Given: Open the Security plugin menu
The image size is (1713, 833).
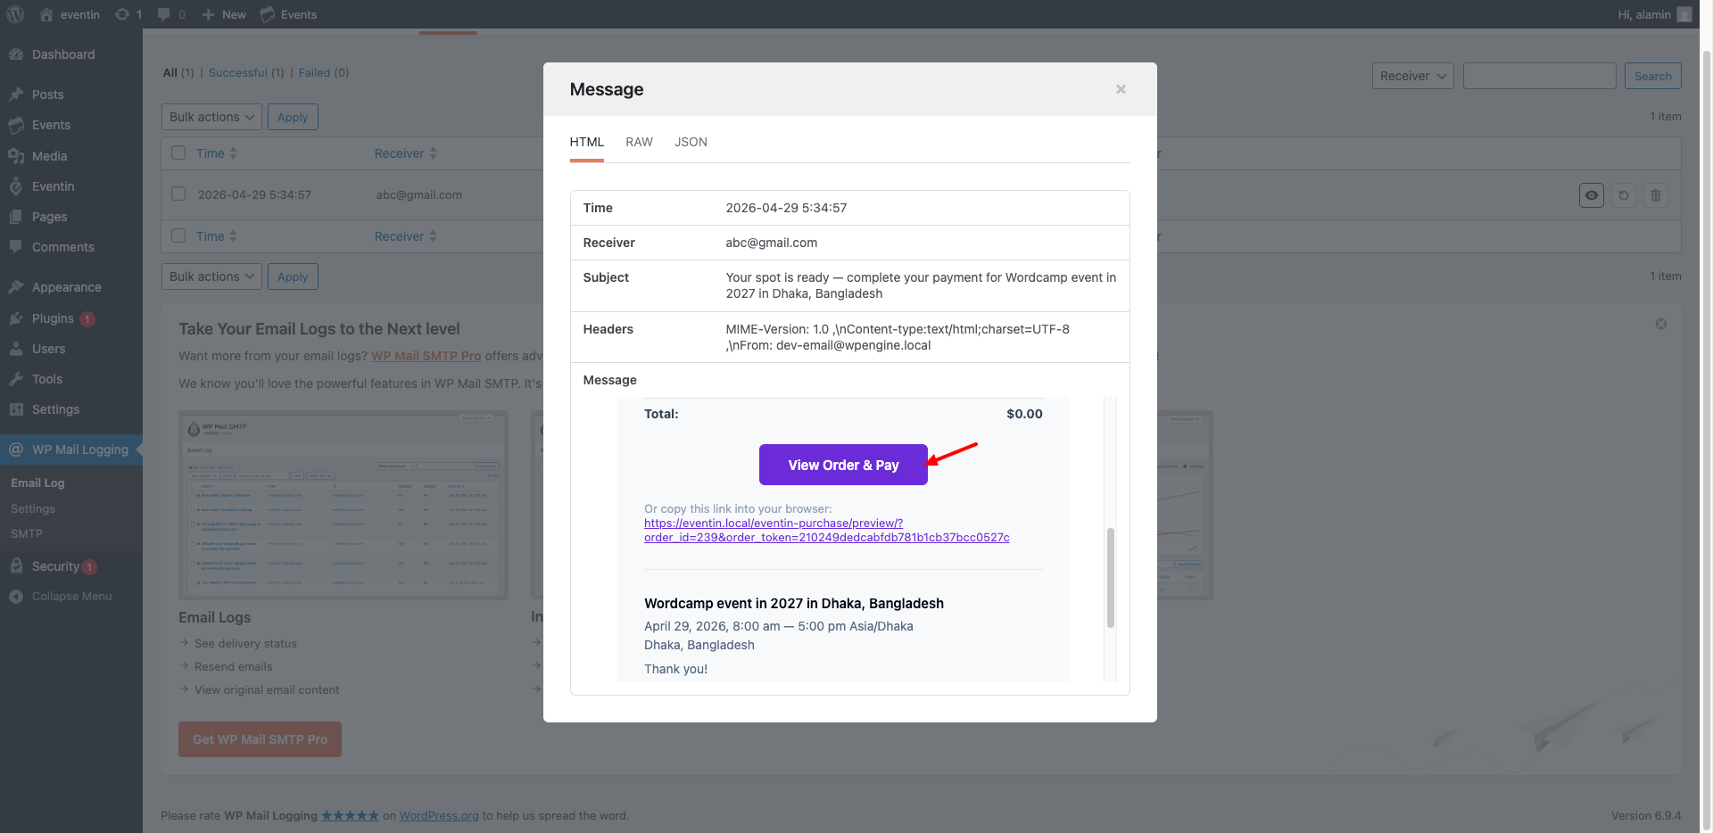Looking at the screenshot, I should pyautogui.click(x=62, y=566).
